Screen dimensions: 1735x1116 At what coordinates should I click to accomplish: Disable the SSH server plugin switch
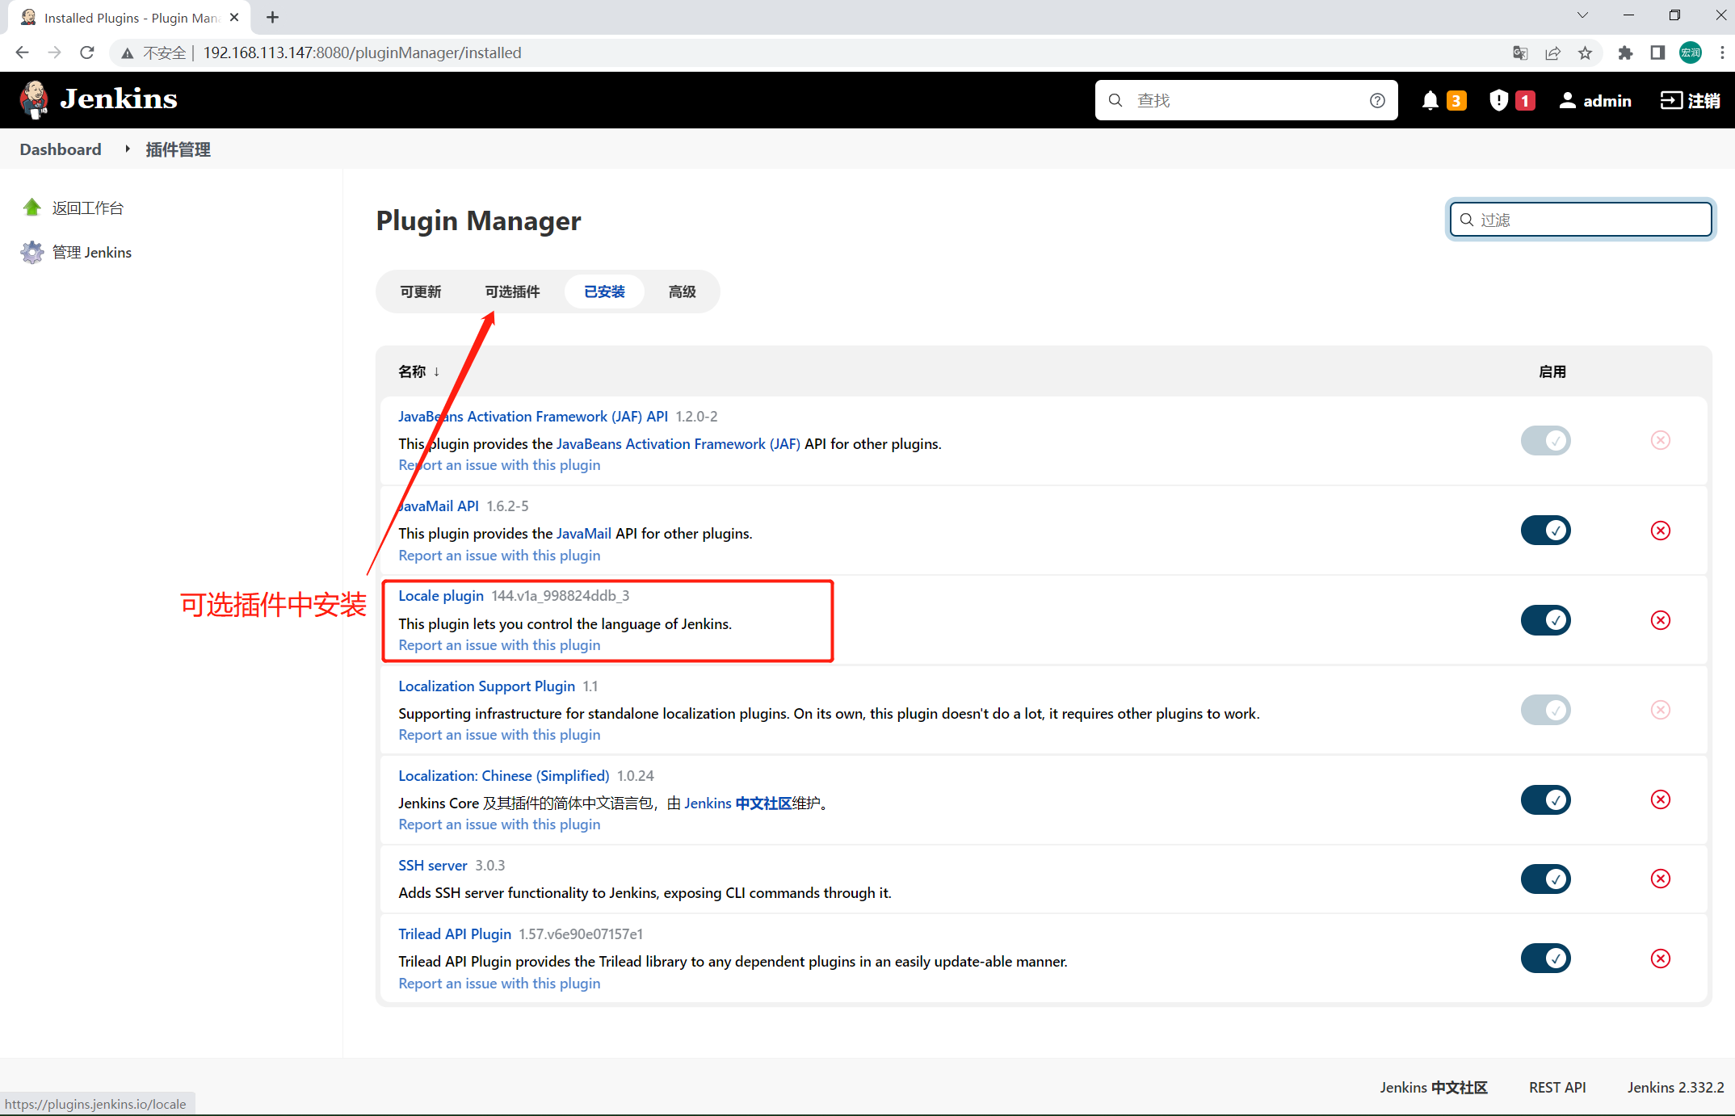tap(1546, 879)
